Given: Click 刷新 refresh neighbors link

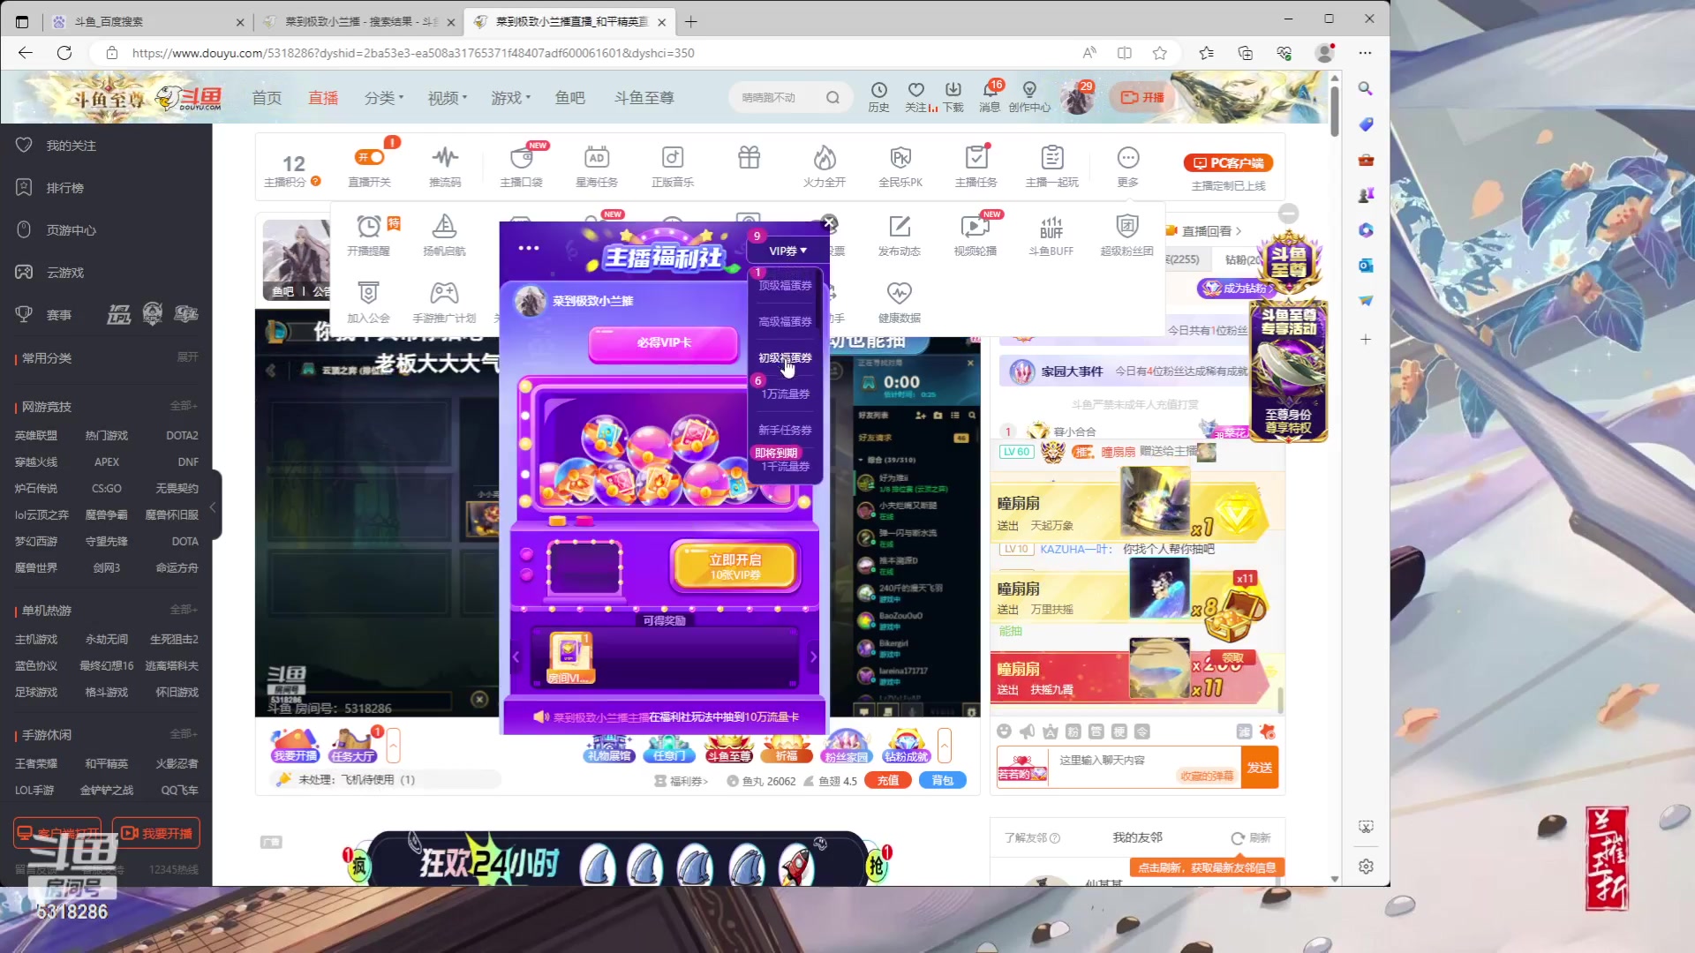Looking at the screenshot, I should point(1252,838).
